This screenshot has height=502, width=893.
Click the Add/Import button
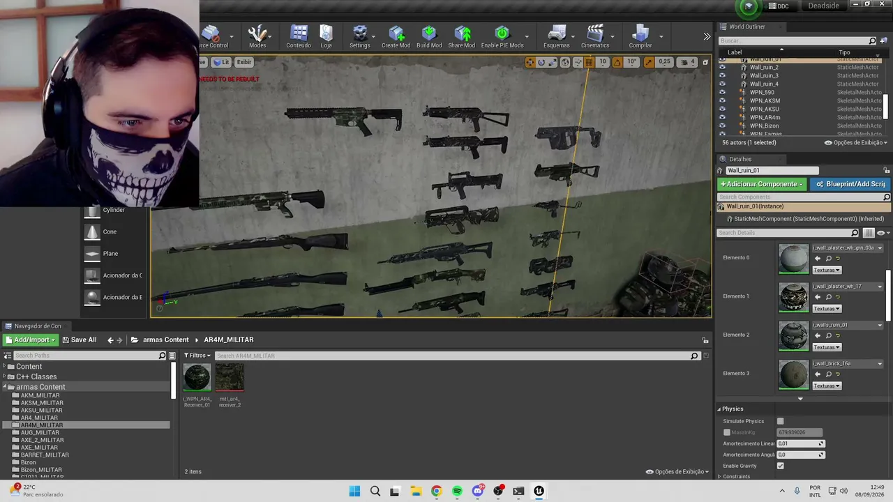tap(29, 340)
